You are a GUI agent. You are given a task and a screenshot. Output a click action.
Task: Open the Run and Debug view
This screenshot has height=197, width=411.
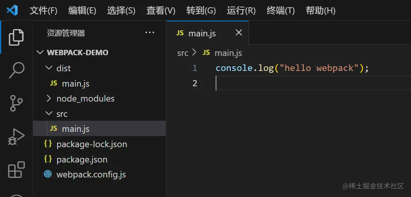(16, 136)
